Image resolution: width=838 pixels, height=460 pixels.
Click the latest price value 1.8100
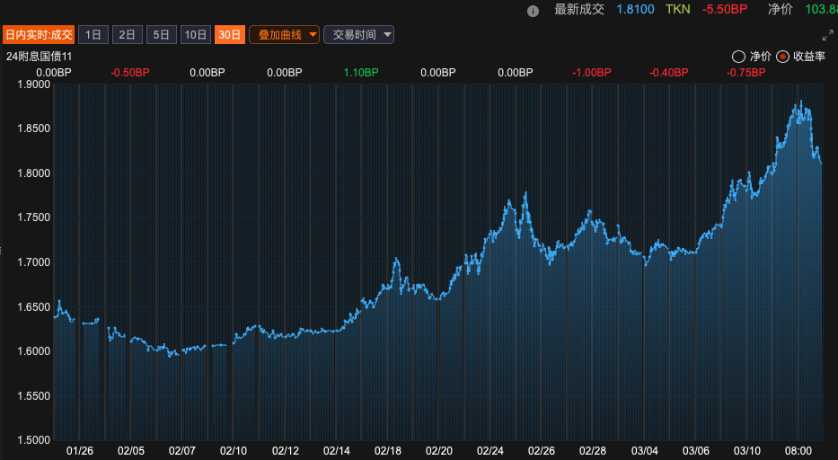point(634,9)
